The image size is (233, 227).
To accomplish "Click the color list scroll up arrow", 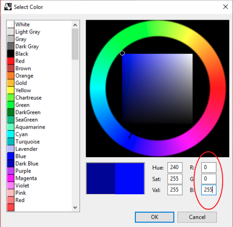I will [75, 25].
